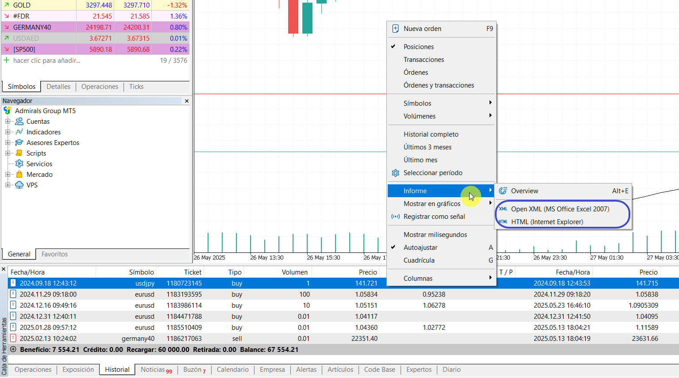Select Transacciones view mode
This screenshot has height=378, width=679.
441,60
